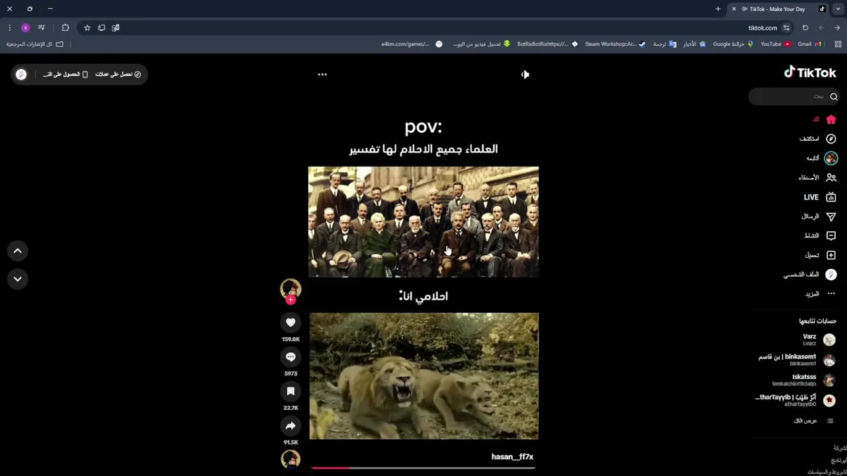Open the BotRix bookmark
The width and height of the screenshot is (847, 476).
point(547,44)
